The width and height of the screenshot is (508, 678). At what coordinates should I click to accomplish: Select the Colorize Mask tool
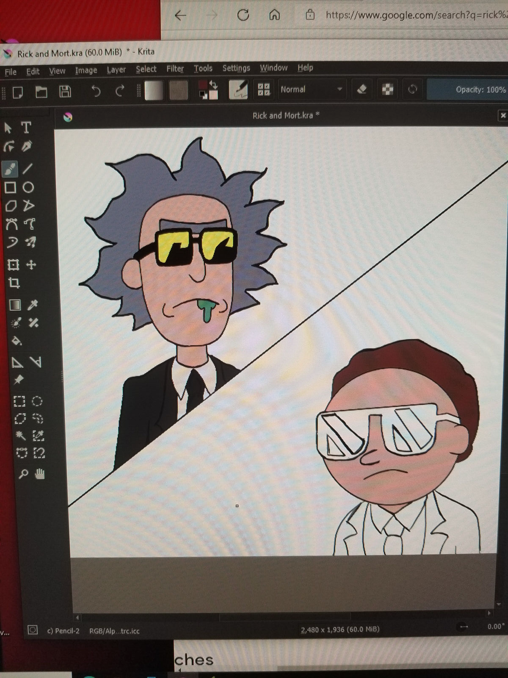[x=16, y=323]
